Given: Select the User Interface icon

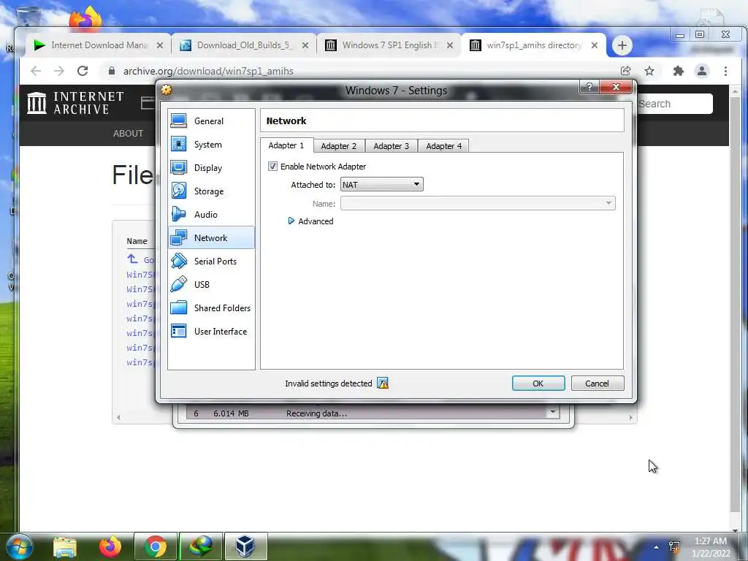Looking at the screenshot, I should coord(179,331).
